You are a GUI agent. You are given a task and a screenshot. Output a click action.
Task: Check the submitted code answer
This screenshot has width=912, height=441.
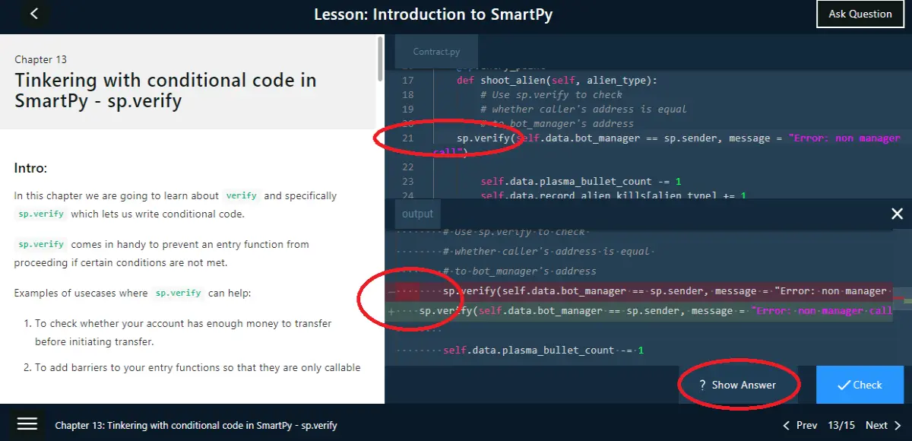click(860, 385)
